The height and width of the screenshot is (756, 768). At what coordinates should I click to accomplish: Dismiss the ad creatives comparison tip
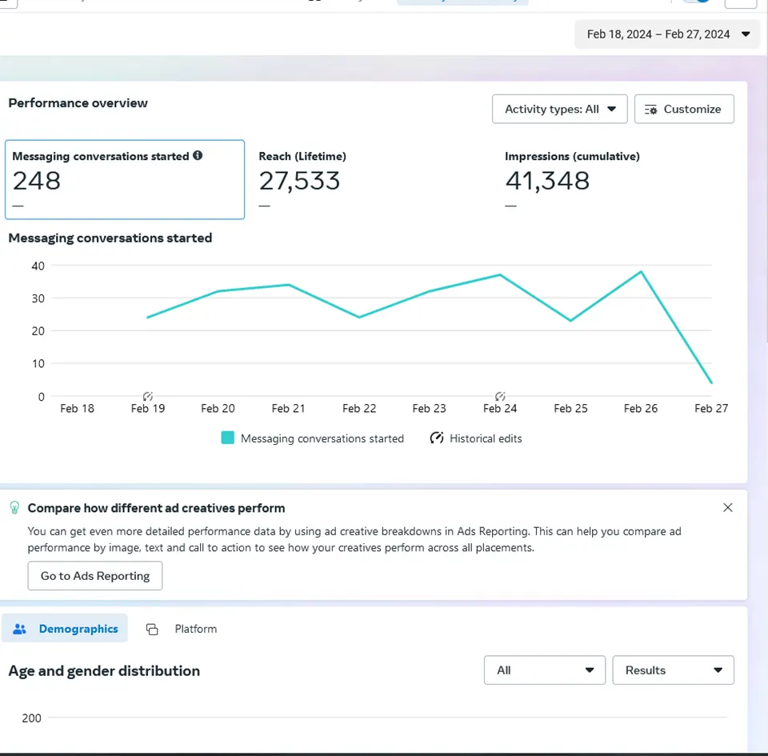pos(727,507)
